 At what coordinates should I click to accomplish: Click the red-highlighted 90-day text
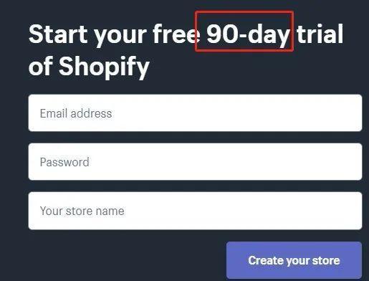tap(248, 35)
